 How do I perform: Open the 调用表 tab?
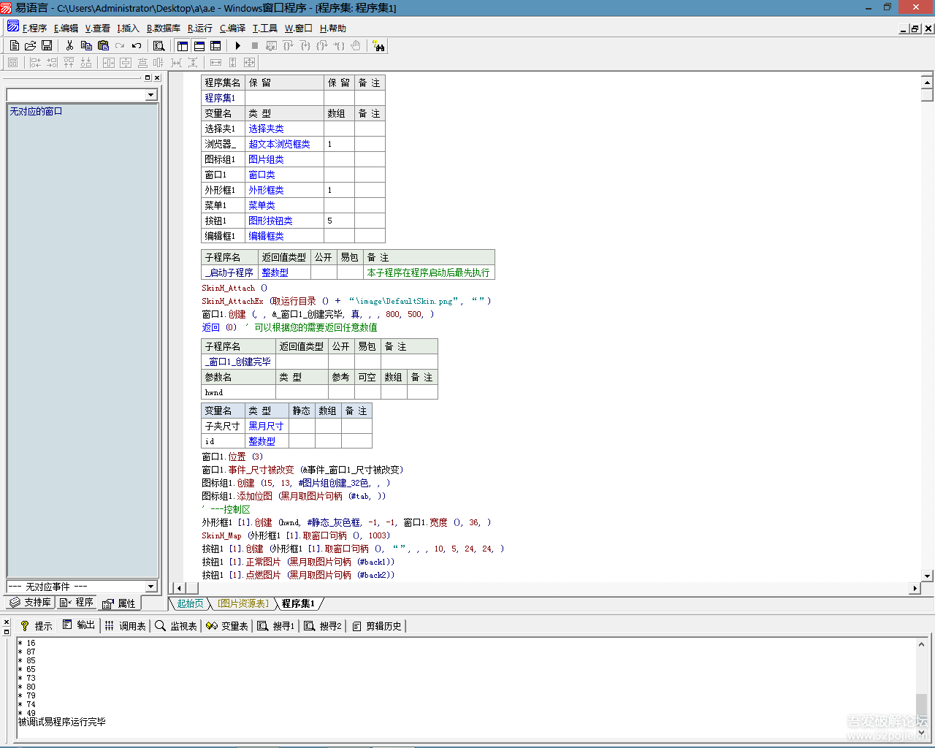[x=126, y=626]
